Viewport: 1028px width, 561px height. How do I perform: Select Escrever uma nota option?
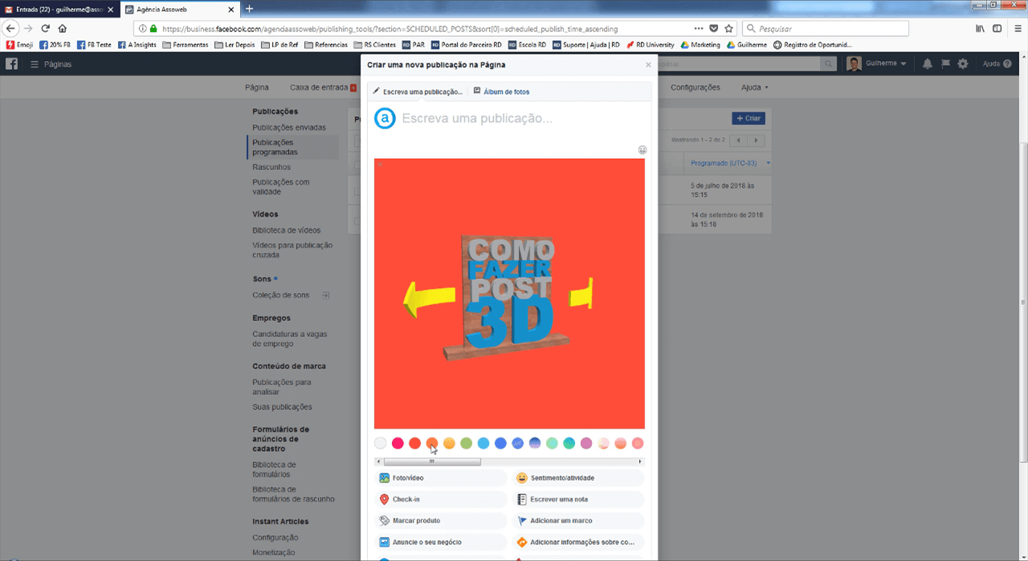click(x=558, y=499)
